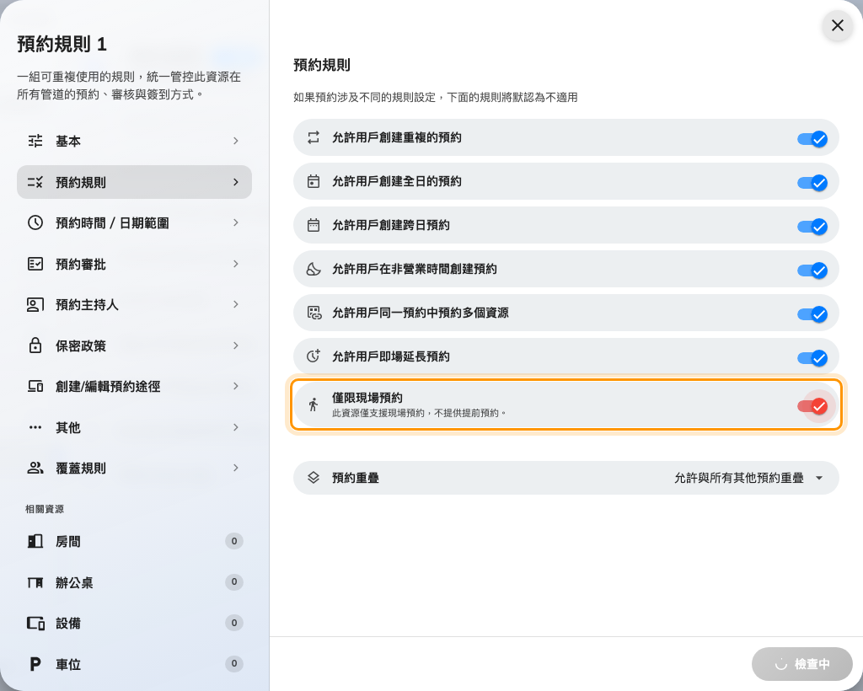Click the 預約規則 1 title

(x=62, y=44)
